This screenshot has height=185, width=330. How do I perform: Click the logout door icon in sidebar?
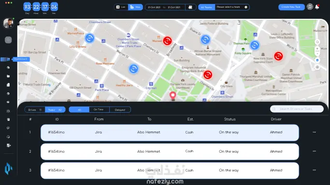tap(8, 145)
